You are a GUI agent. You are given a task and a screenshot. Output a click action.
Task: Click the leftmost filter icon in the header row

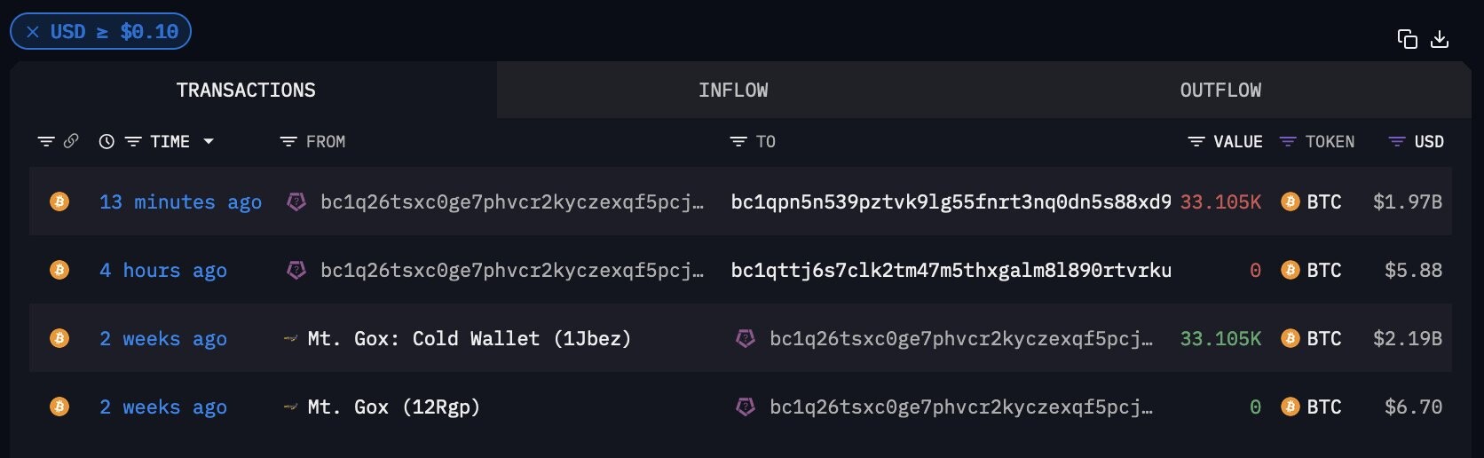coord(46,141)
